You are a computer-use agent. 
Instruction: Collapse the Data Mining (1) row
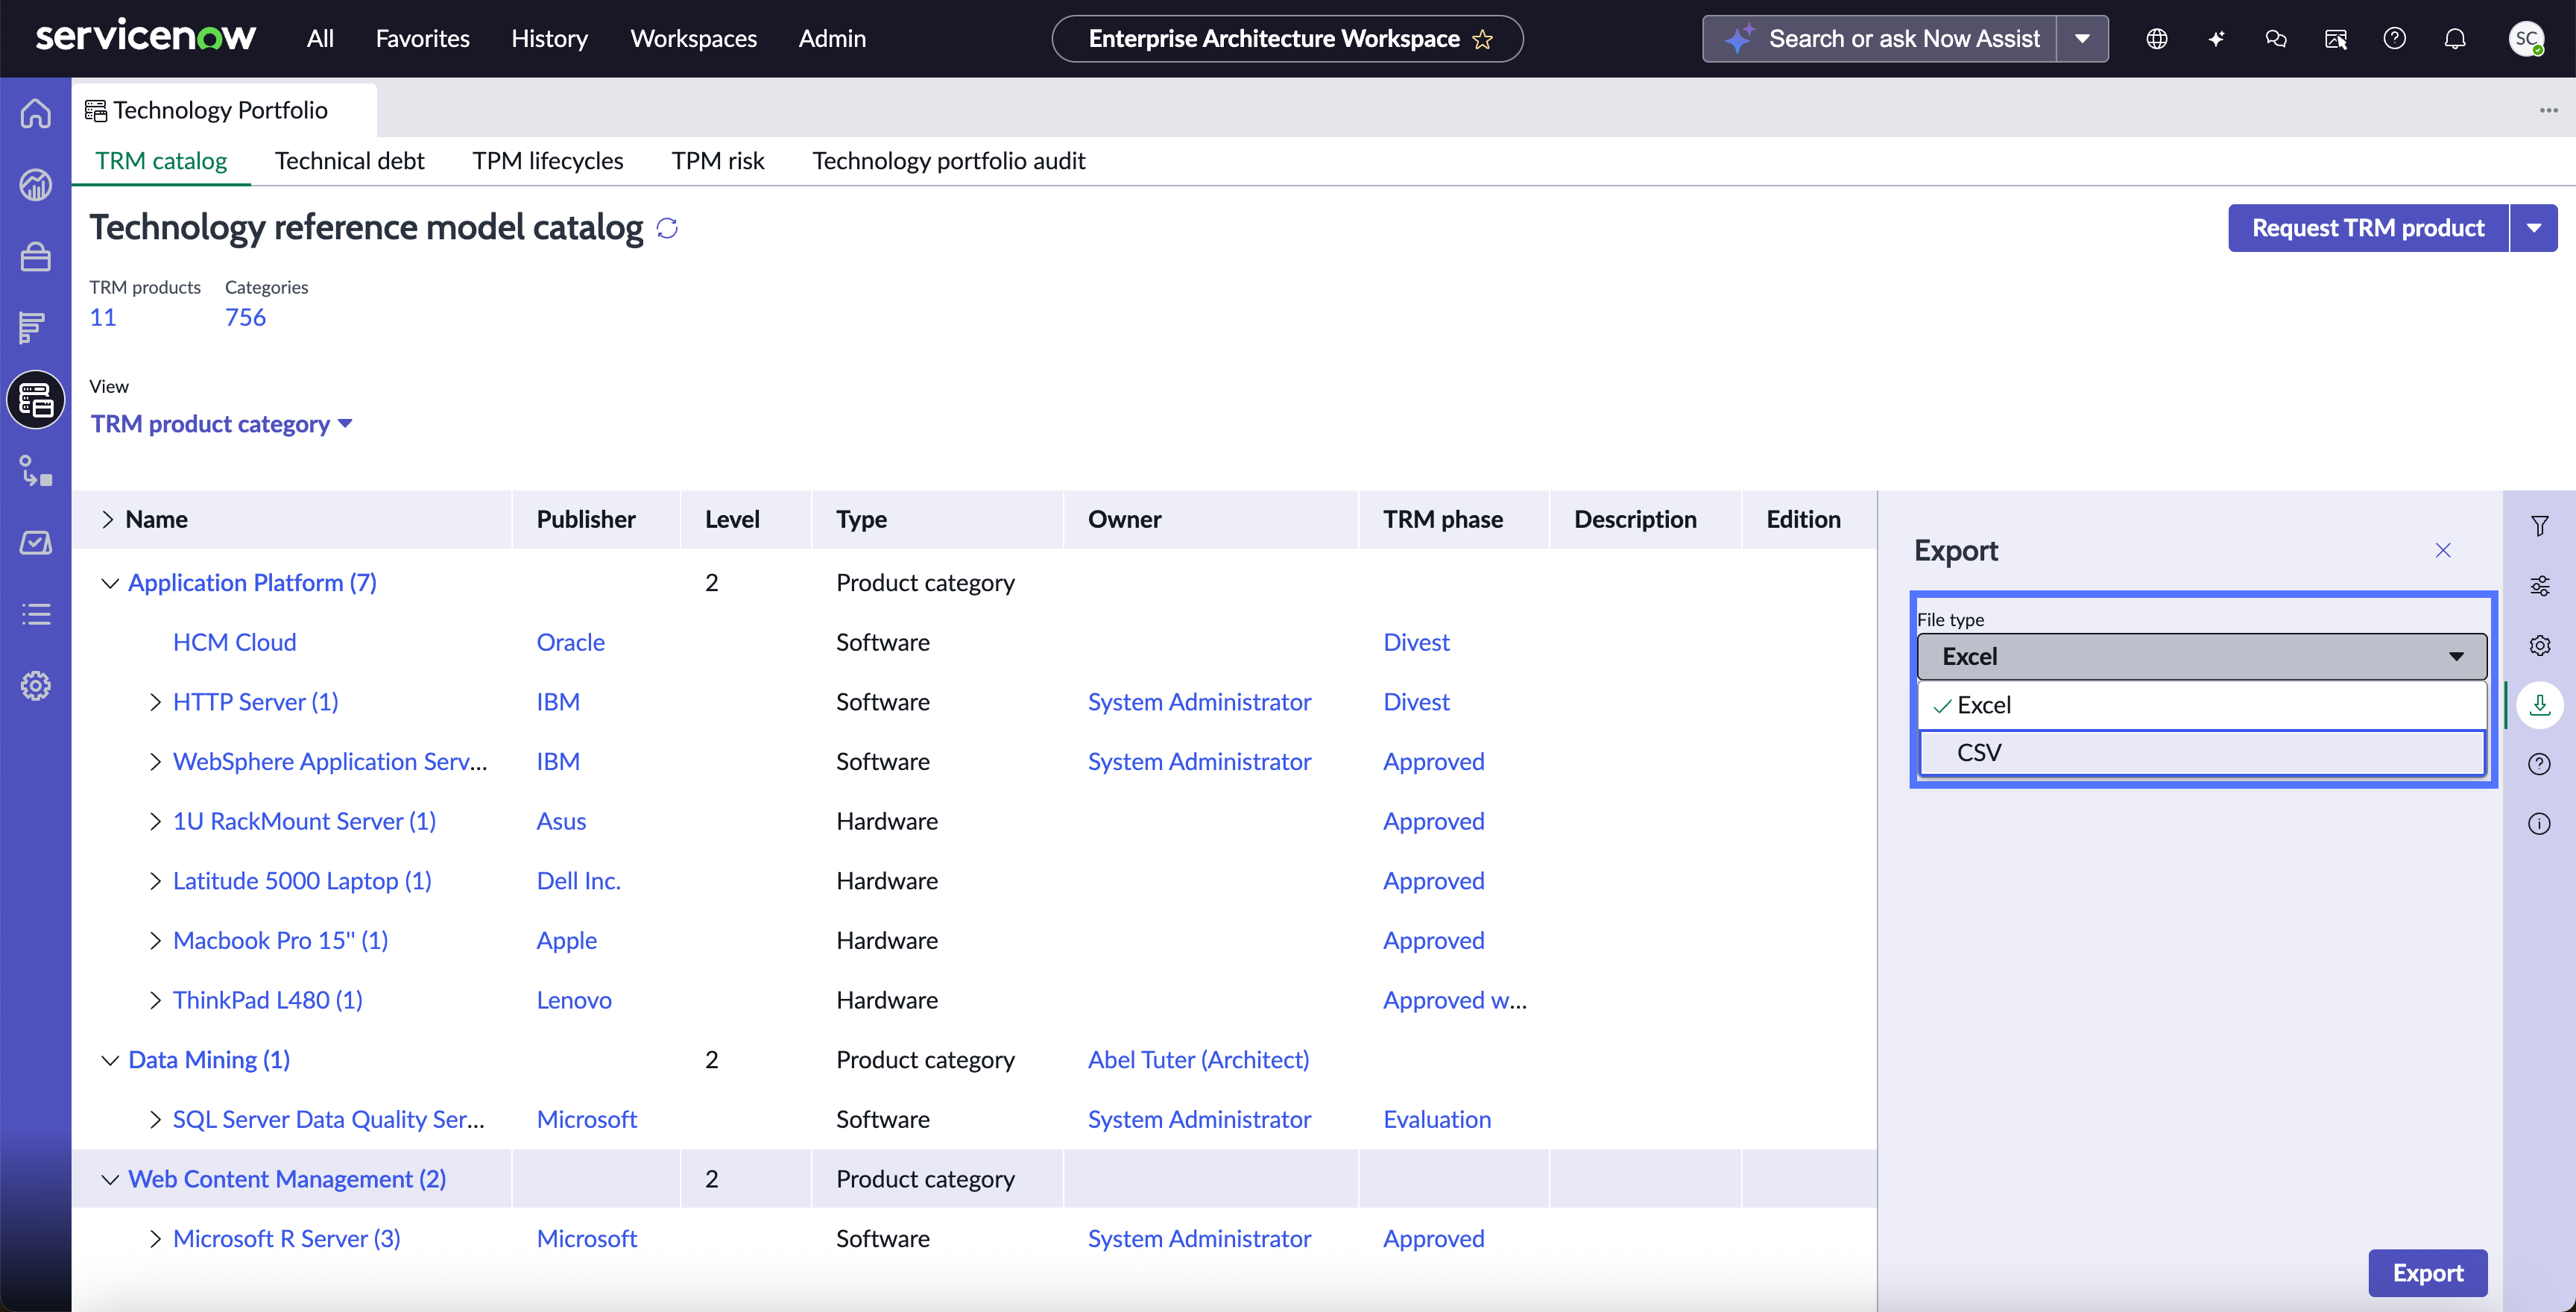pyautogui.click(x=110, y=1060)
